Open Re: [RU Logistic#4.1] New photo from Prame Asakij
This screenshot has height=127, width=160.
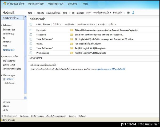(90, 53)
